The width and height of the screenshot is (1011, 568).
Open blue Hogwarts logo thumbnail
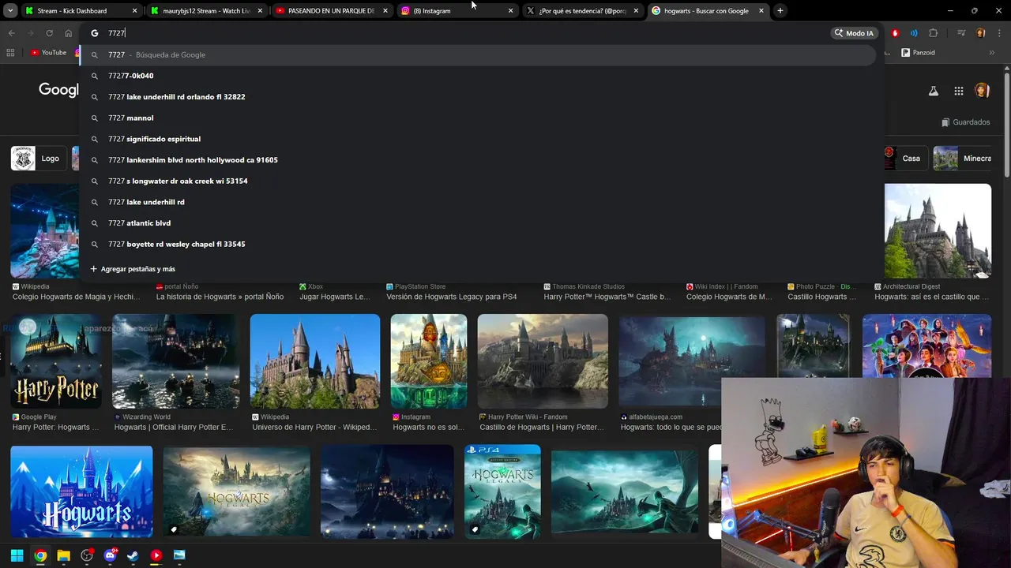point(82,491)
